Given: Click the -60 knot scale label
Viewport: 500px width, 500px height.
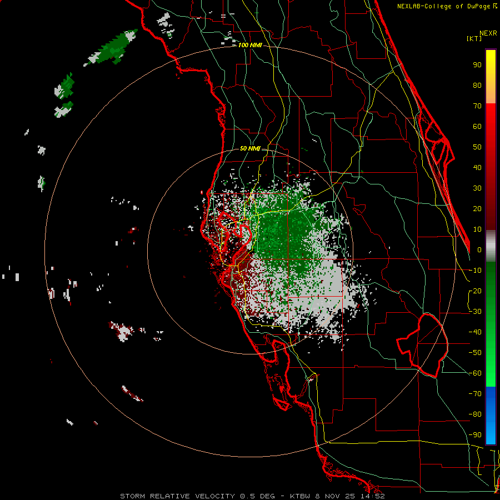Looking at the screenshot, I should coord(475,373).
